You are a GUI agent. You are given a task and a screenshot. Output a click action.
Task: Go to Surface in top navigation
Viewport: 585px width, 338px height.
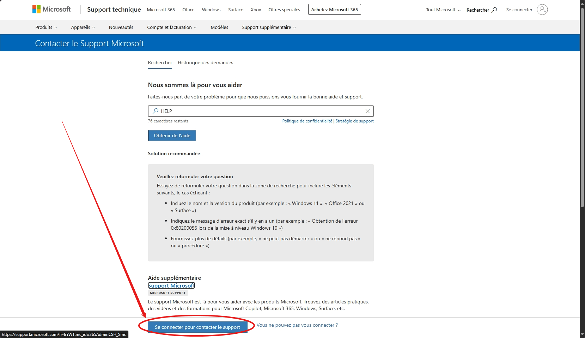[x=236, y=10]
